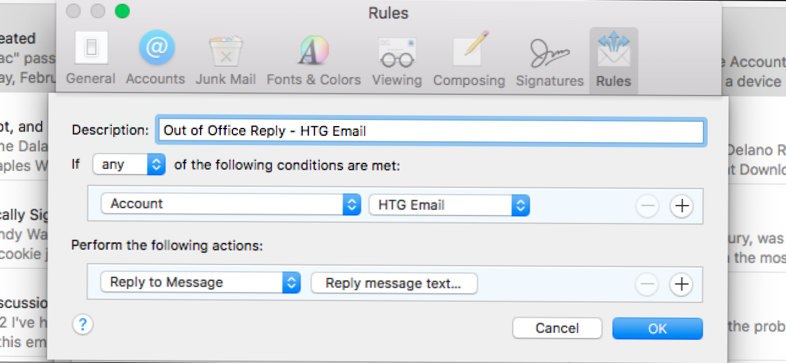Remove the Account condition row

tap(647, 207)
